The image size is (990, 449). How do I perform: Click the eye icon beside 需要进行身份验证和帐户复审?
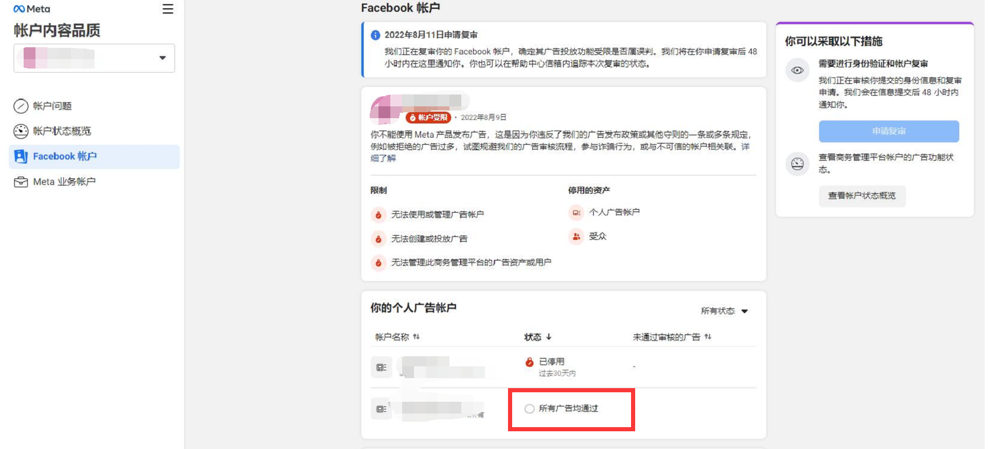(x=797, y=70)
